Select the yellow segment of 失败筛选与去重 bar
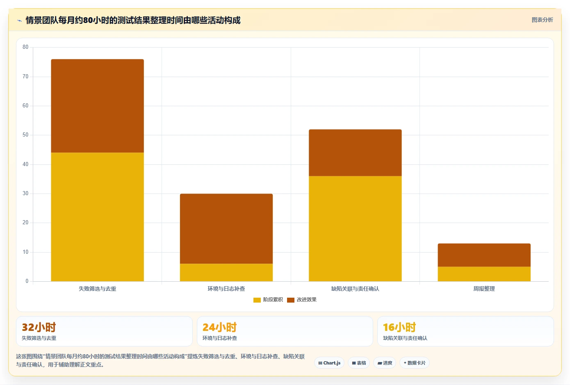 [97, 217]
